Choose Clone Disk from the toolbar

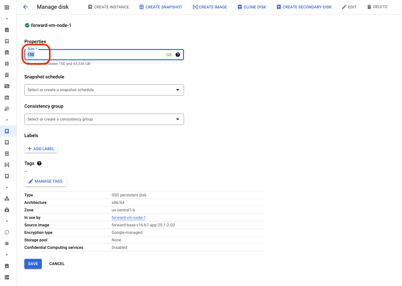252,7
